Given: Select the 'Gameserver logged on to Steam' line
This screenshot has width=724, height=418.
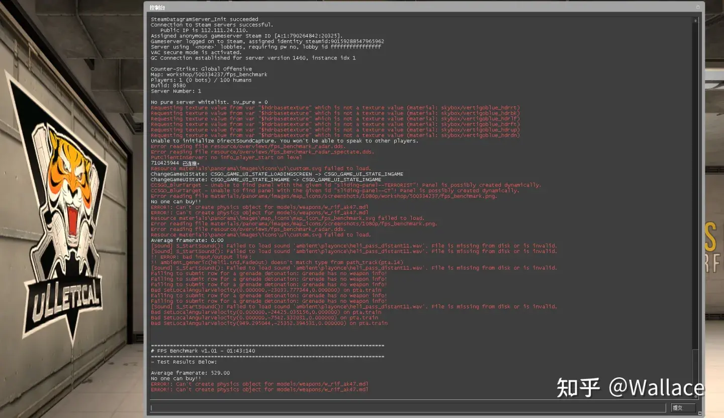Looking at the screenshot, I should tap(267, 41).
